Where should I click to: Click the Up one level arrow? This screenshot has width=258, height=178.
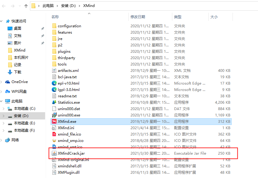(x=26, y=6)
